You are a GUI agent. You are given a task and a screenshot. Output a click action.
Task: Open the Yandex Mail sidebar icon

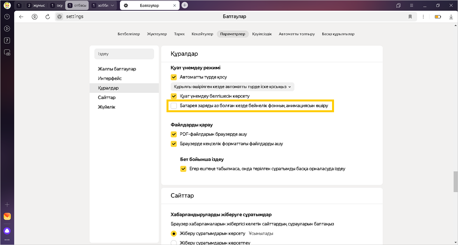pyautogui.click(x=7, y=216)
